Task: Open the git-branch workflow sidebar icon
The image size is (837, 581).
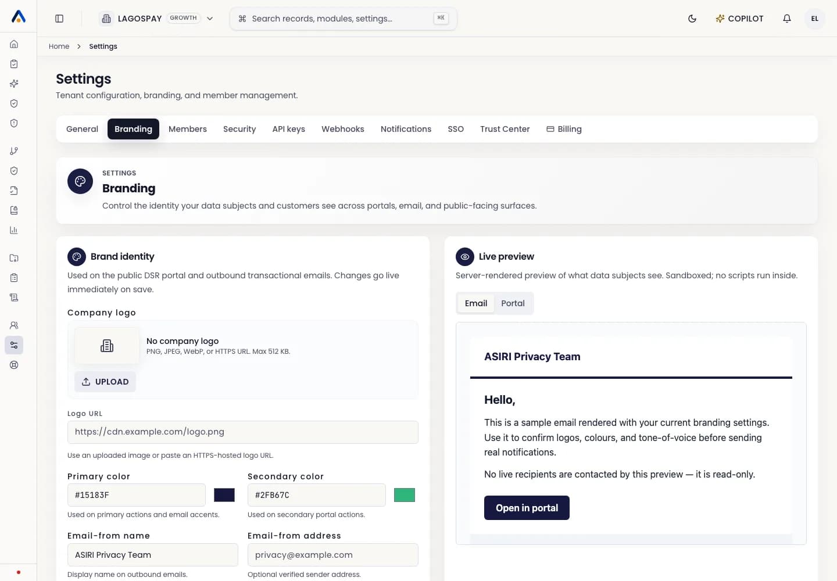Action: coord(14,151)
